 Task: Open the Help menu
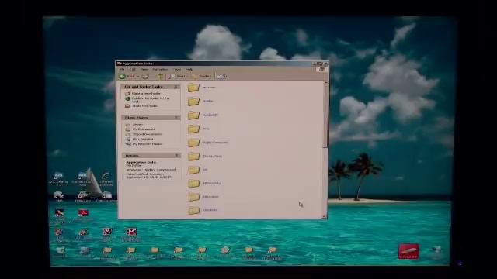click(x=189, y=69)
